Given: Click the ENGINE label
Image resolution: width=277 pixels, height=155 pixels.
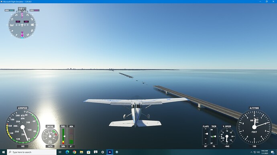Looking at the screenshot, I should (x=50, y=126).
